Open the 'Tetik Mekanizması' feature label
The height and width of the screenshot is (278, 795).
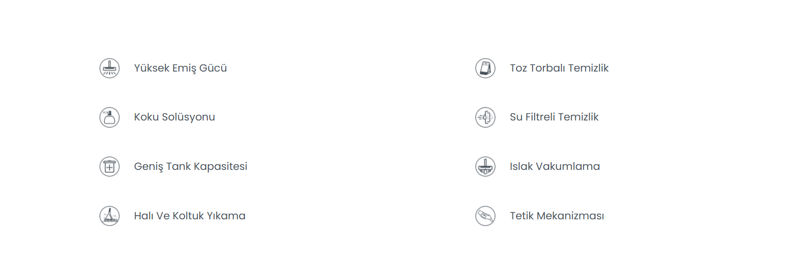(557, 216)
